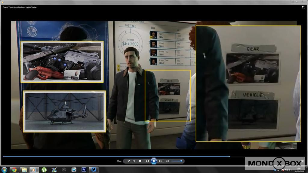Click the Previous (rewind) button
The width and height of the screenshot is (308, 173).
pos(147,161)
